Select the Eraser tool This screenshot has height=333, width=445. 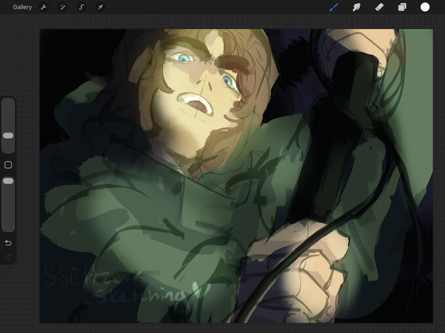379,7
